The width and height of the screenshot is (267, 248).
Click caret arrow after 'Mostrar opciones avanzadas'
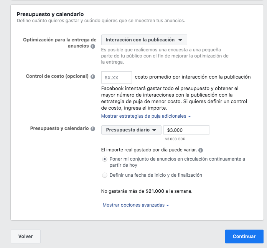click(x=168, y=205)
